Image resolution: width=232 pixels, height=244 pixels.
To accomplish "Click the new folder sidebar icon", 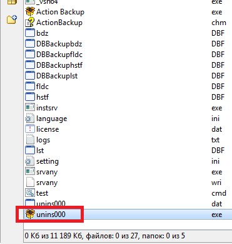I will pos(12,19).
